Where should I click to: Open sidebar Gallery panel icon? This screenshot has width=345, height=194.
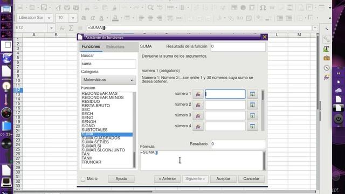point(326,58)
